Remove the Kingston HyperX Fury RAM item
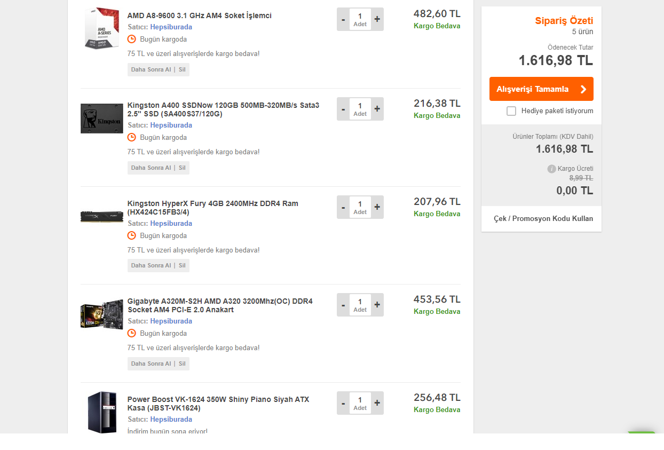This screenshot has width=664, height=450. pyautogui.click(x=182, y=265)
